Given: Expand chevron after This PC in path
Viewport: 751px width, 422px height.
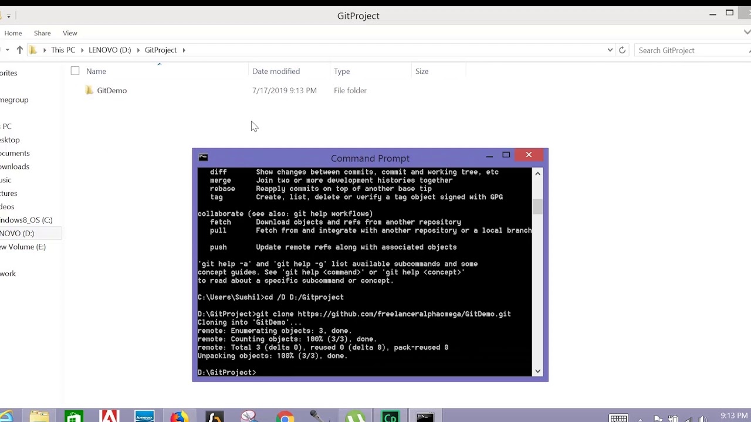Looking at the screenshot, I should coord(82,50).
